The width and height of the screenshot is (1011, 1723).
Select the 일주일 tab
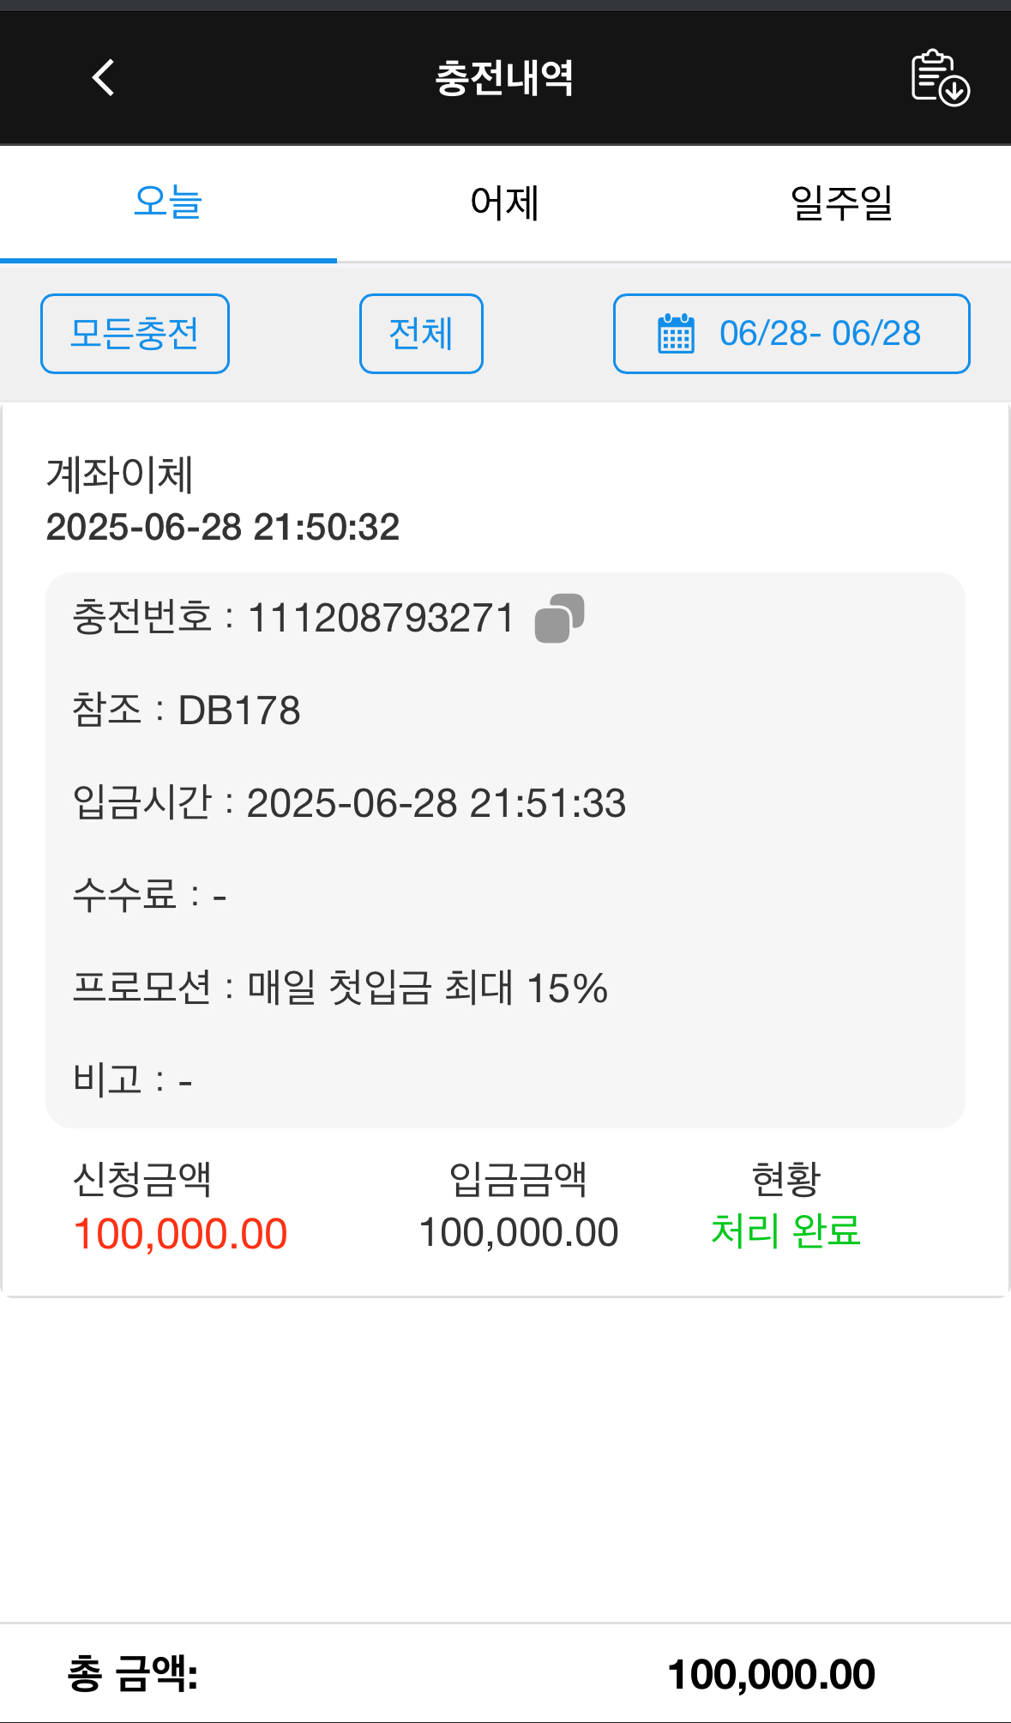841,203
